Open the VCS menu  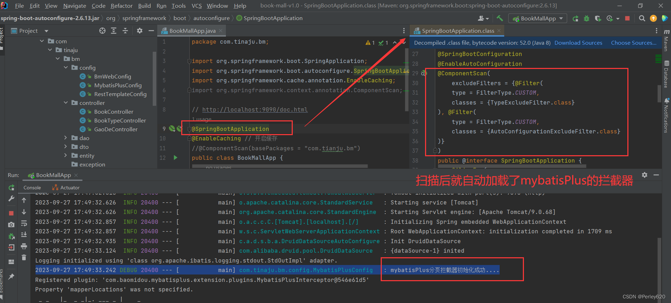(x=197, y=6)
